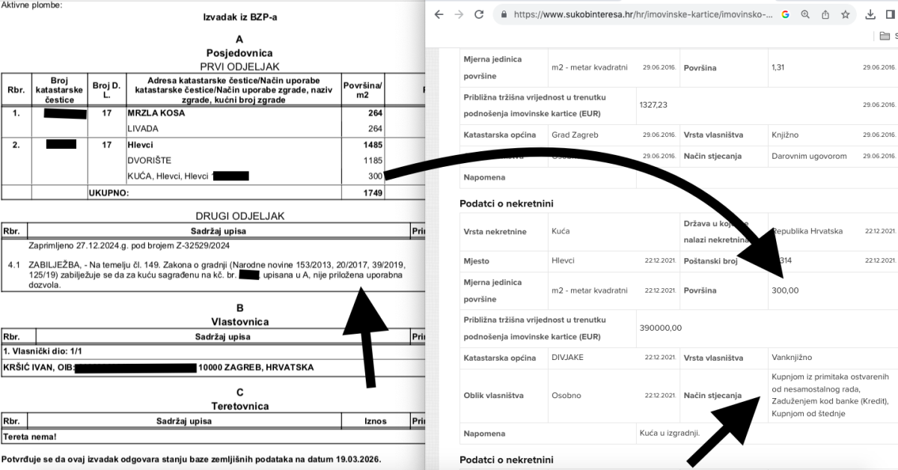Bookmark this page with the star icon

(845, 14)
